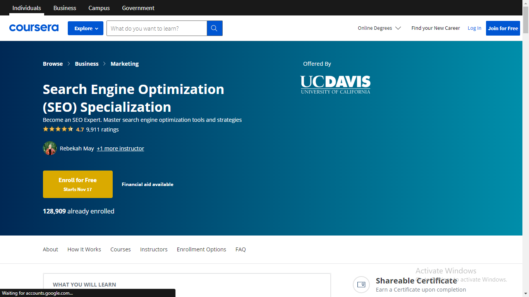
Task: Open the Log In link
Action: [474, 28]
